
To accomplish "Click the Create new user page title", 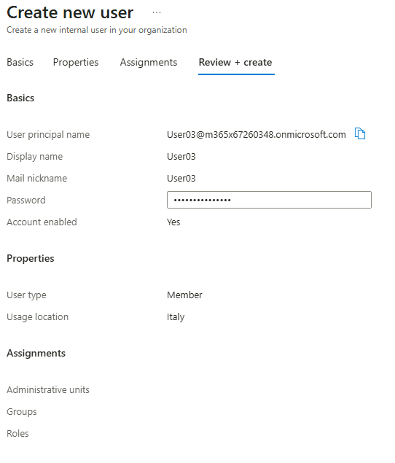I will point(70,12).
